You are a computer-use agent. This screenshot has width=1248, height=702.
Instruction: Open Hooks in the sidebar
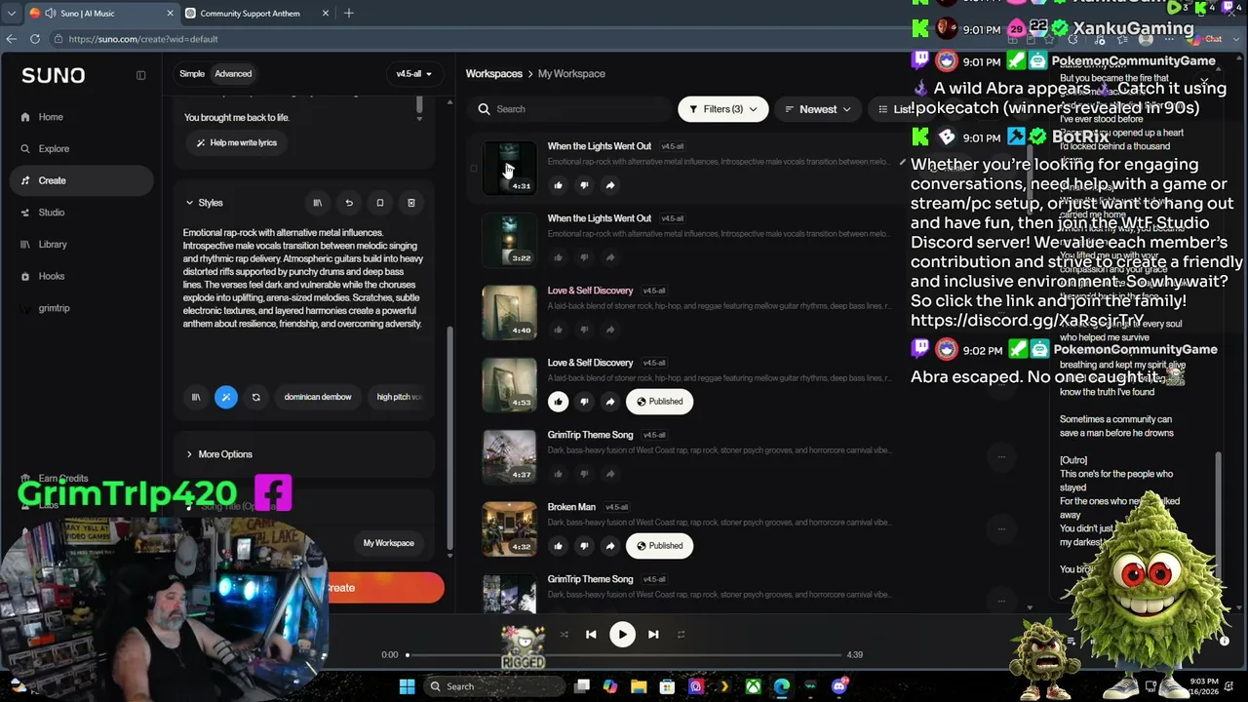coord(51,276)
